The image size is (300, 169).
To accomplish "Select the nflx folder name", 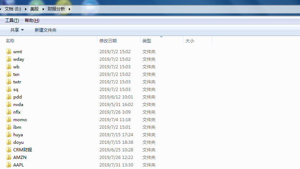I will pos(17,112).
